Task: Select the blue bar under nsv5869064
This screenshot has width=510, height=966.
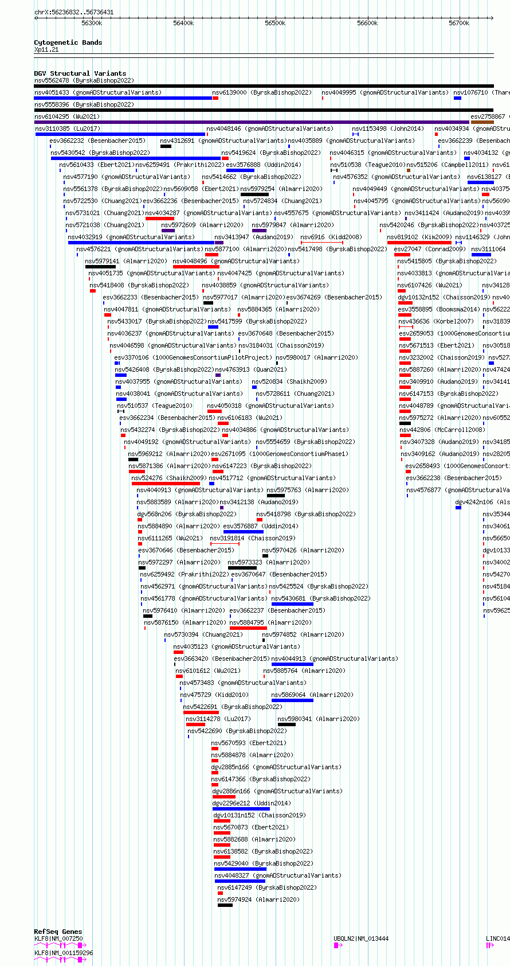Action: (292, 700)
